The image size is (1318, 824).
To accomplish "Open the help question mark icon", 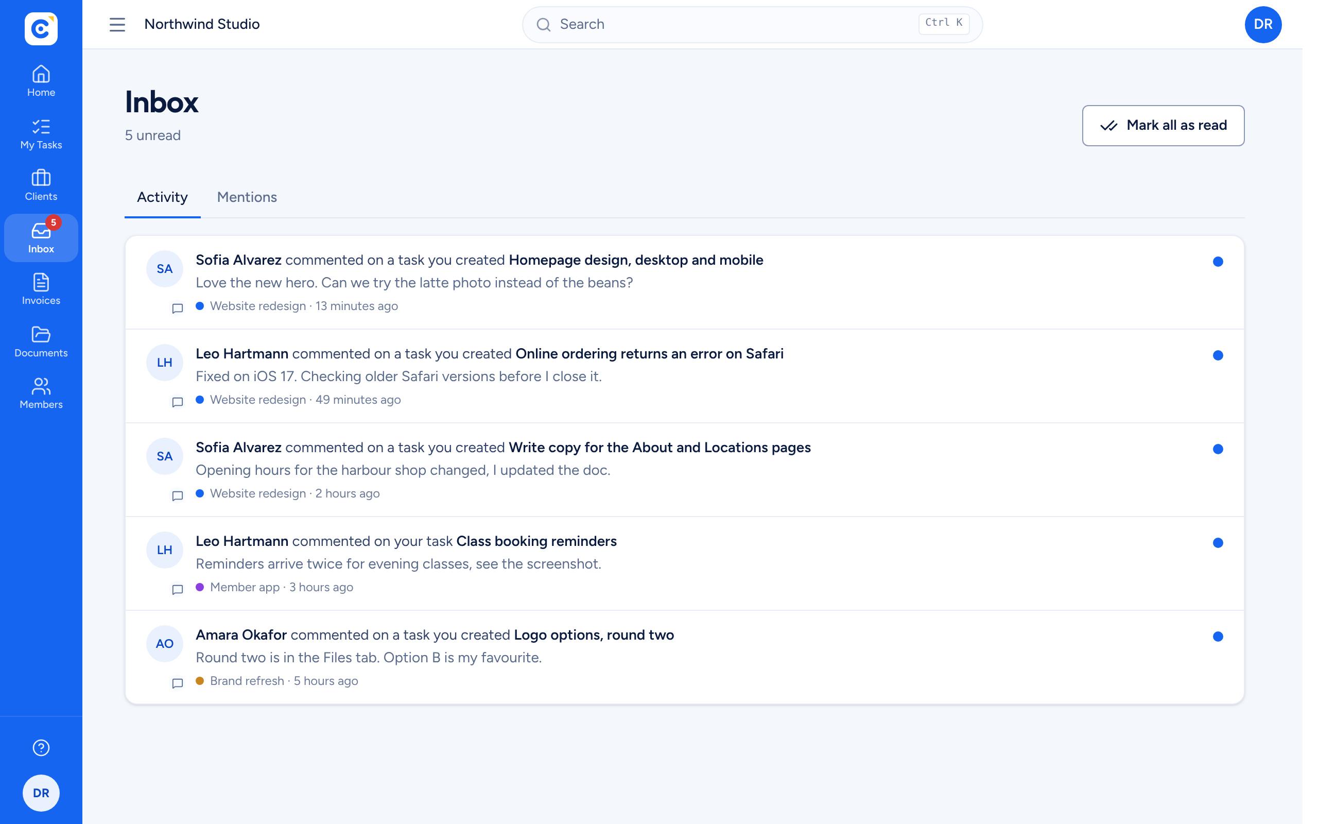I will [41, 748].
